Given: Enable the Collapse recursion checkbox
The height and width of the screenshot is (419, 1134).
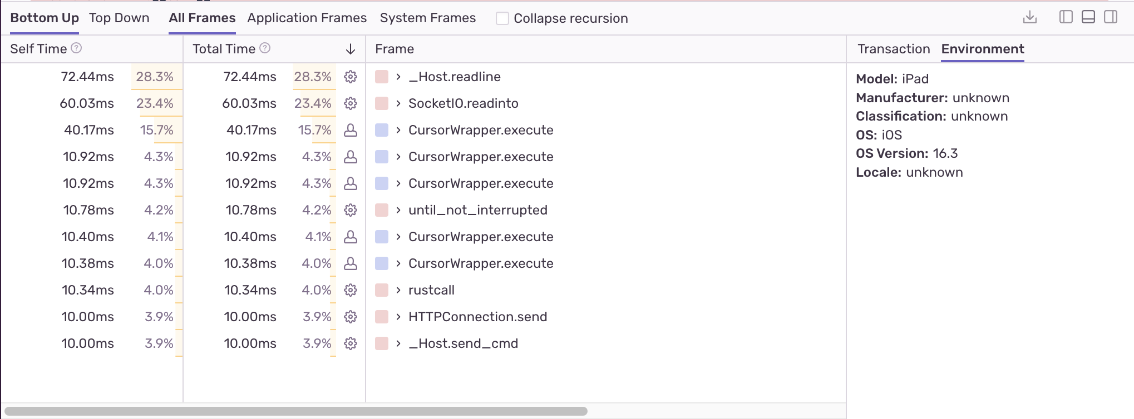Looking at the screenshot, I should [x=502, y=18].
